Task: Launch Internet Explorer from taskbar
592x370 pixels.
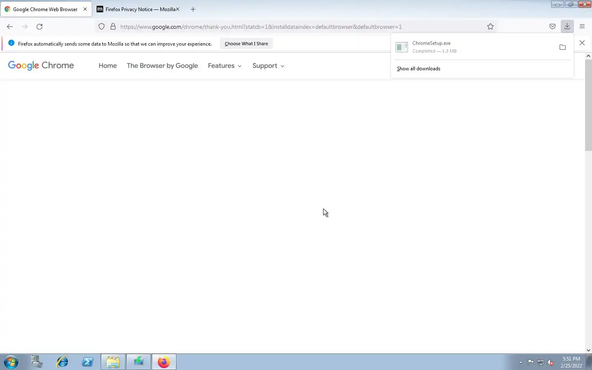Action: (62, 362)
